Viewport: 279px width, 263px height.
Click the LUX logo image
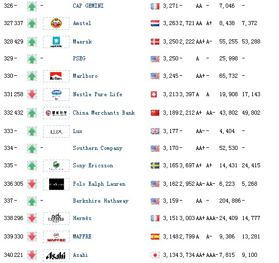56,131
